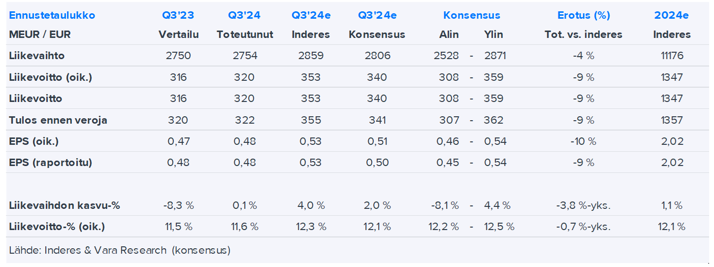This screenshot has height=267, width=714.
Task: Click the 2754 actual revenue value
Action: [x=245, y=56]
